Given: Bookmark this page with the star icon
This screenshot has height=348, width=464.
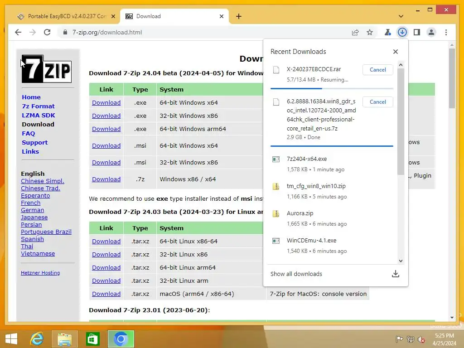Looking at the screenshot, I should click(x=370, y=32).
